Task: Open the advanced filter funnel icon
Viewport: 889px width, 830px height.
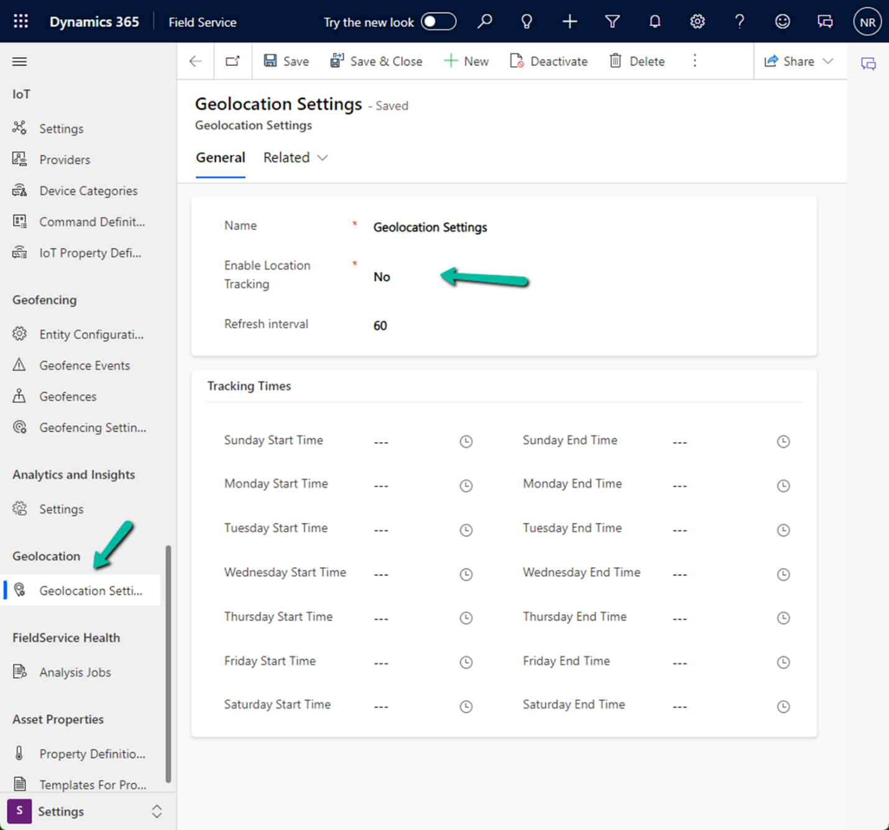Action: pos(612,22)
